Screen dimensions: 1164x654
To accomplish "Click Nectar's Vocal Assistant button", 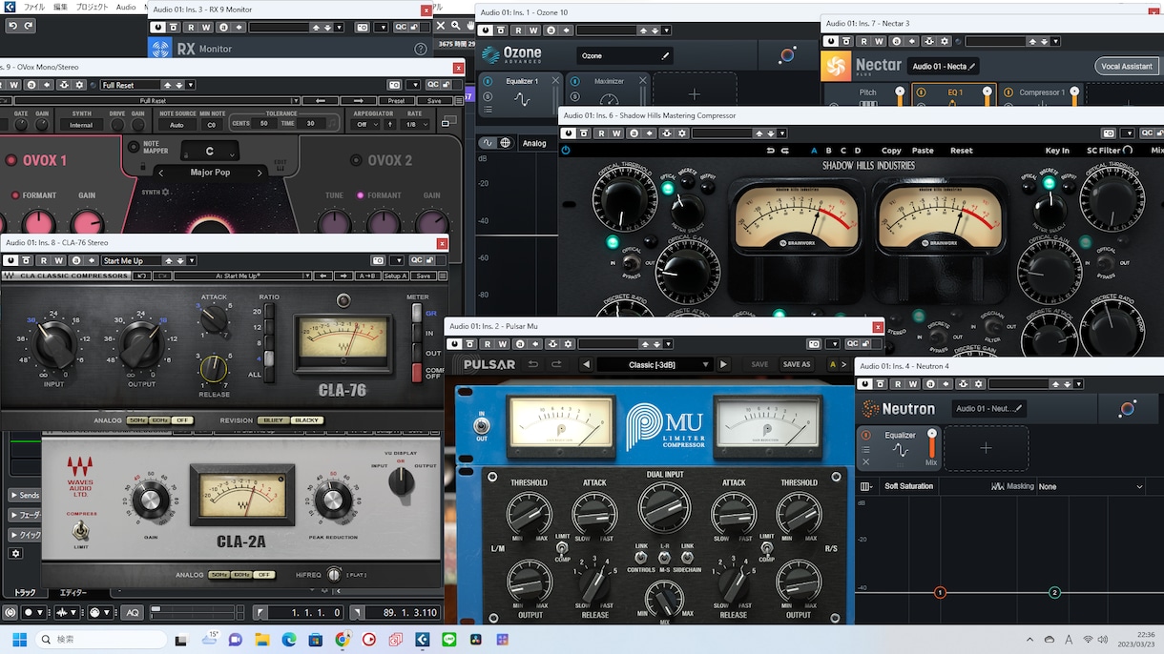I will 1127,66.
